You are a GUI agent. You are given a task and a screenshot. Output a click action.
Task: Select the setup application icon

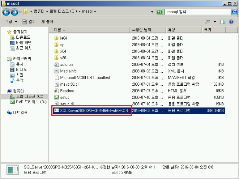[x=56, y=97]
